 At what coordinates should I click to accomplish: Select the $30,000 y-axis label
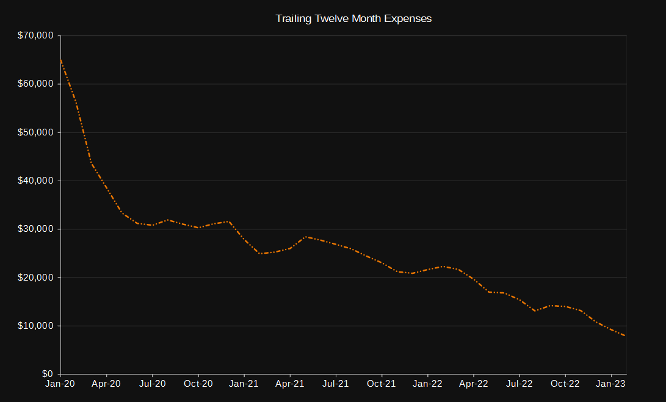point(35,229)
